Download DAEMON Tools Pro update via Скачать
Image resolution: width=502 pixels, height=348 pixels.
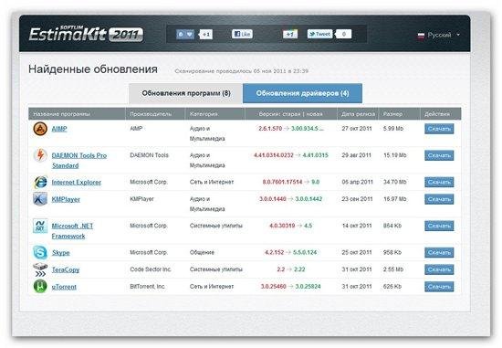(x=439, y=155)
